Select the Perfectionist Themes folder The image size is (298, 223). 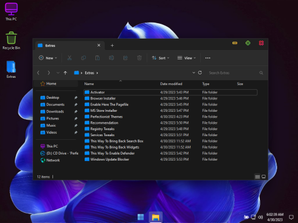(170, 117)
